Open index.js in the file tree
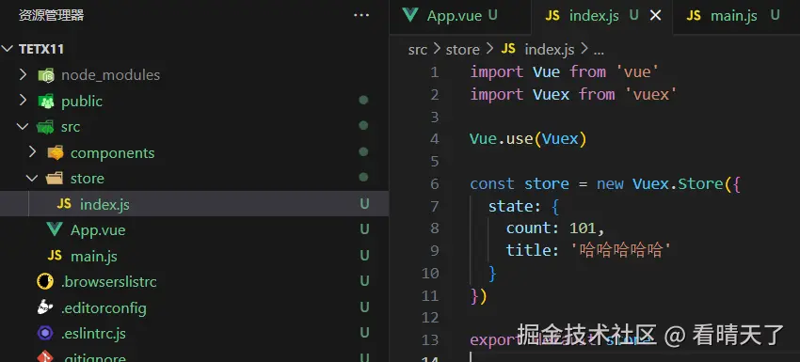 point(195,204)
